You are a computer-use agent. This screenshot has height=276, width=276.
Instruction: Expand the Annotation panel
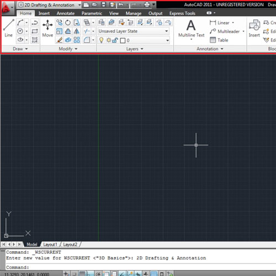[x=210, y=49]
